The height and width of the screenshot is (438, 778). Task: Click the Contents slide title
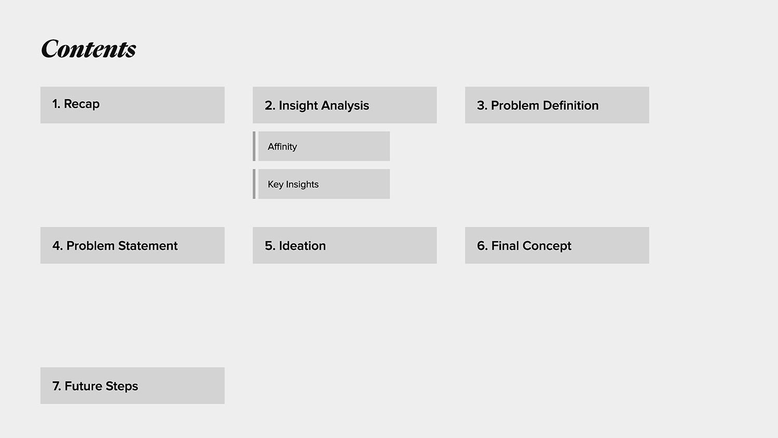[89, 49]
